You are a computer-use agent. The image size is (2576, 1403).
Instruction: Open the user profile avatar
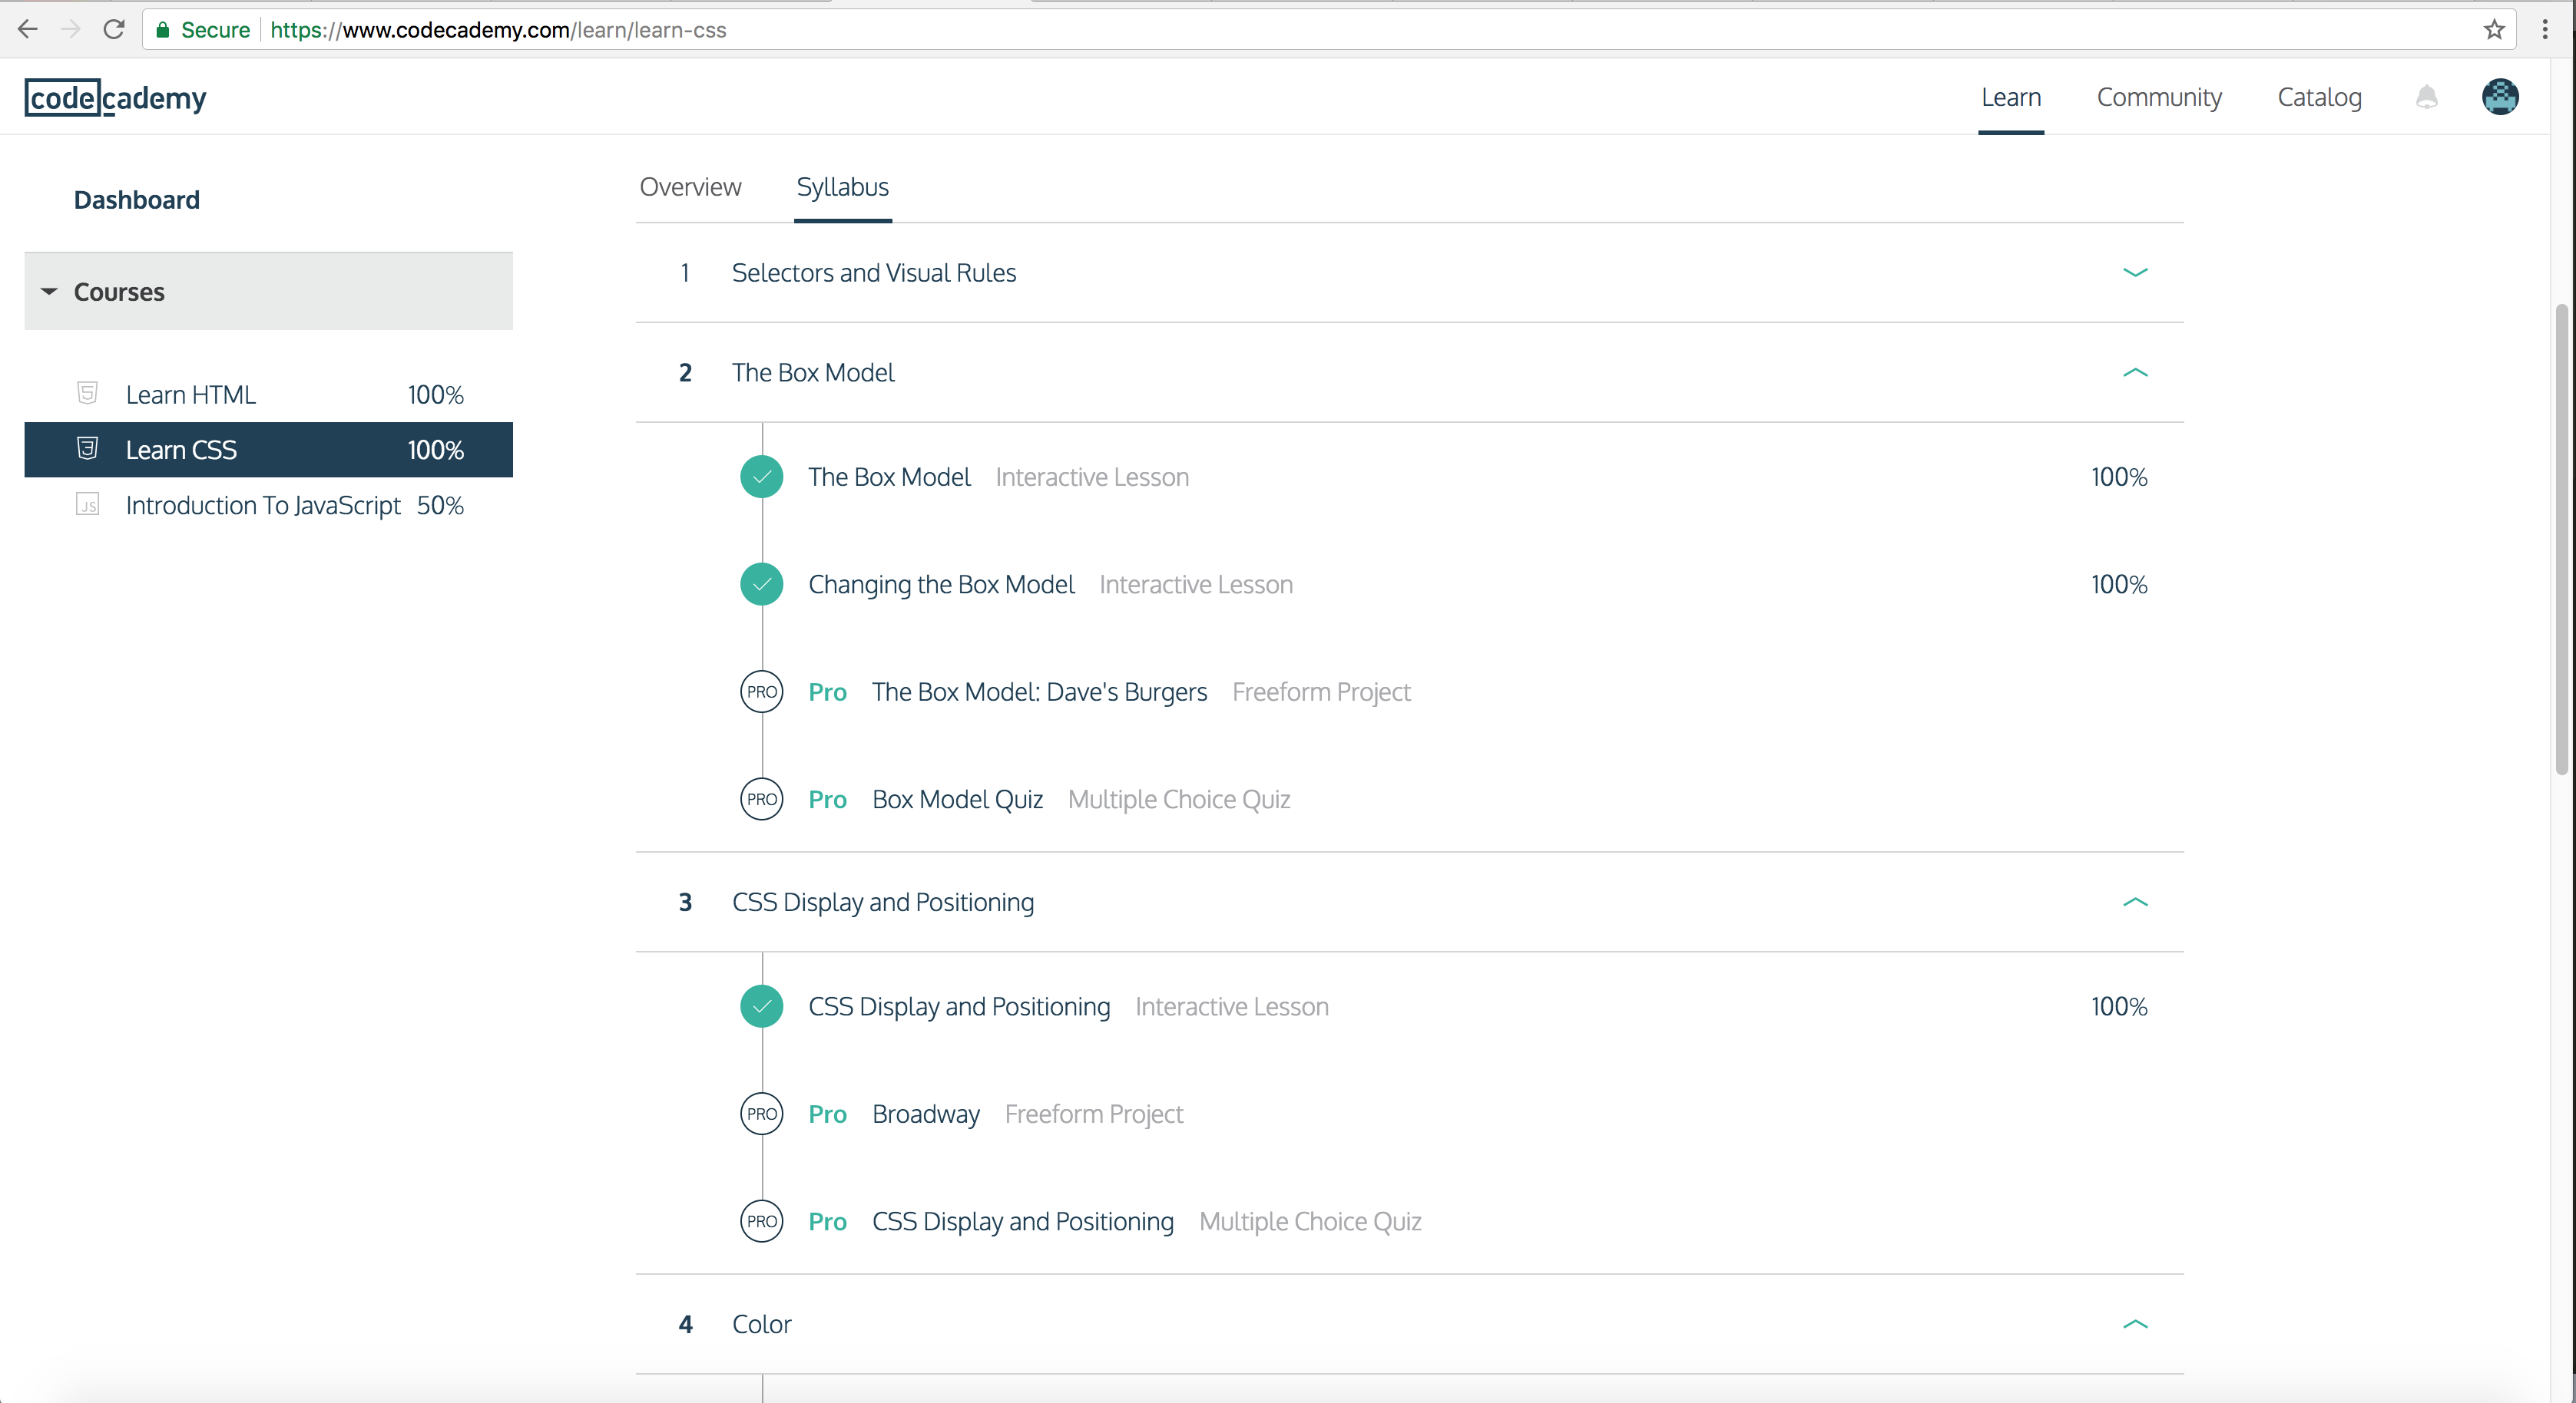click(x=2500, y=97)
